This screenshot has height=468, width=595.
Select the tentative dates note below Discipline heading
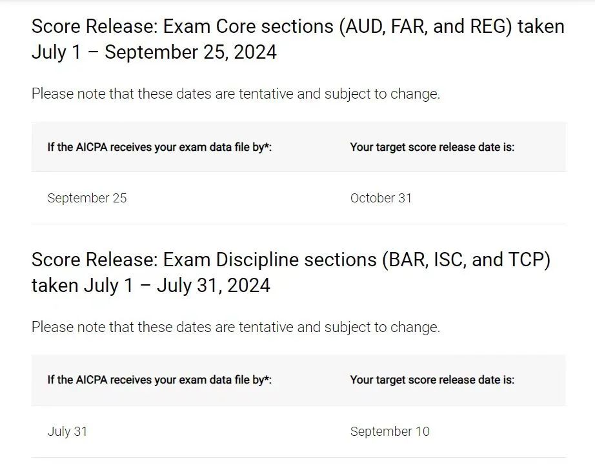point(236,327)
